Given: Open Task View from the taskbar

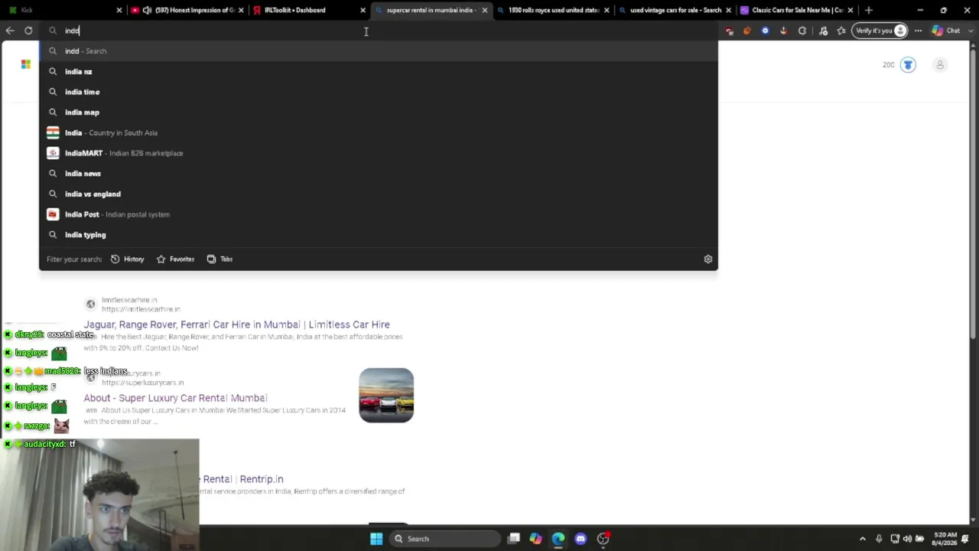Looking at the screenshot, I should tap(514, 539).
